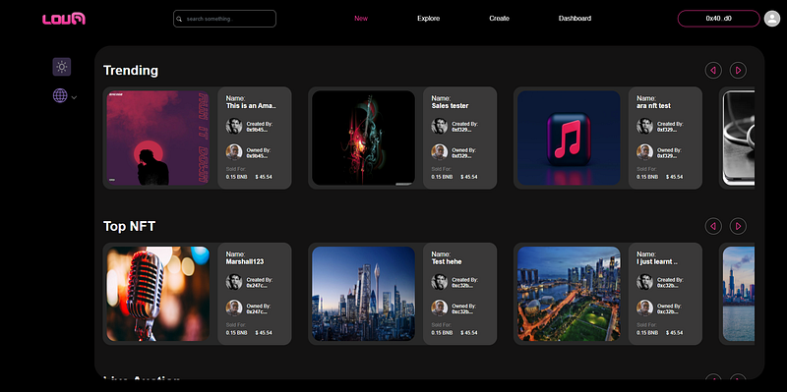
Task: Go to the Create page
Action: (x=499, y=19)
